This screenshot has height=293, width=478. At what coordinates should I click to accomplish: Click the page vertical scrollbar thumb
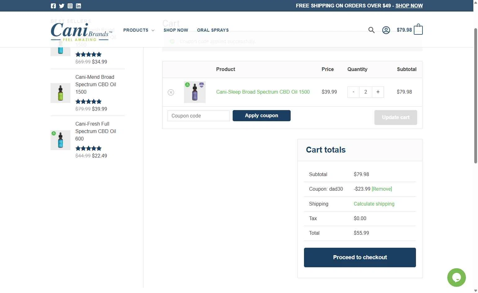coord(476,95)
